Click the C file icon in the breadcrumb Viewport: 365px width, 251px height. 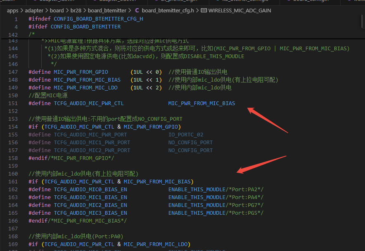(x=137, y=10)
